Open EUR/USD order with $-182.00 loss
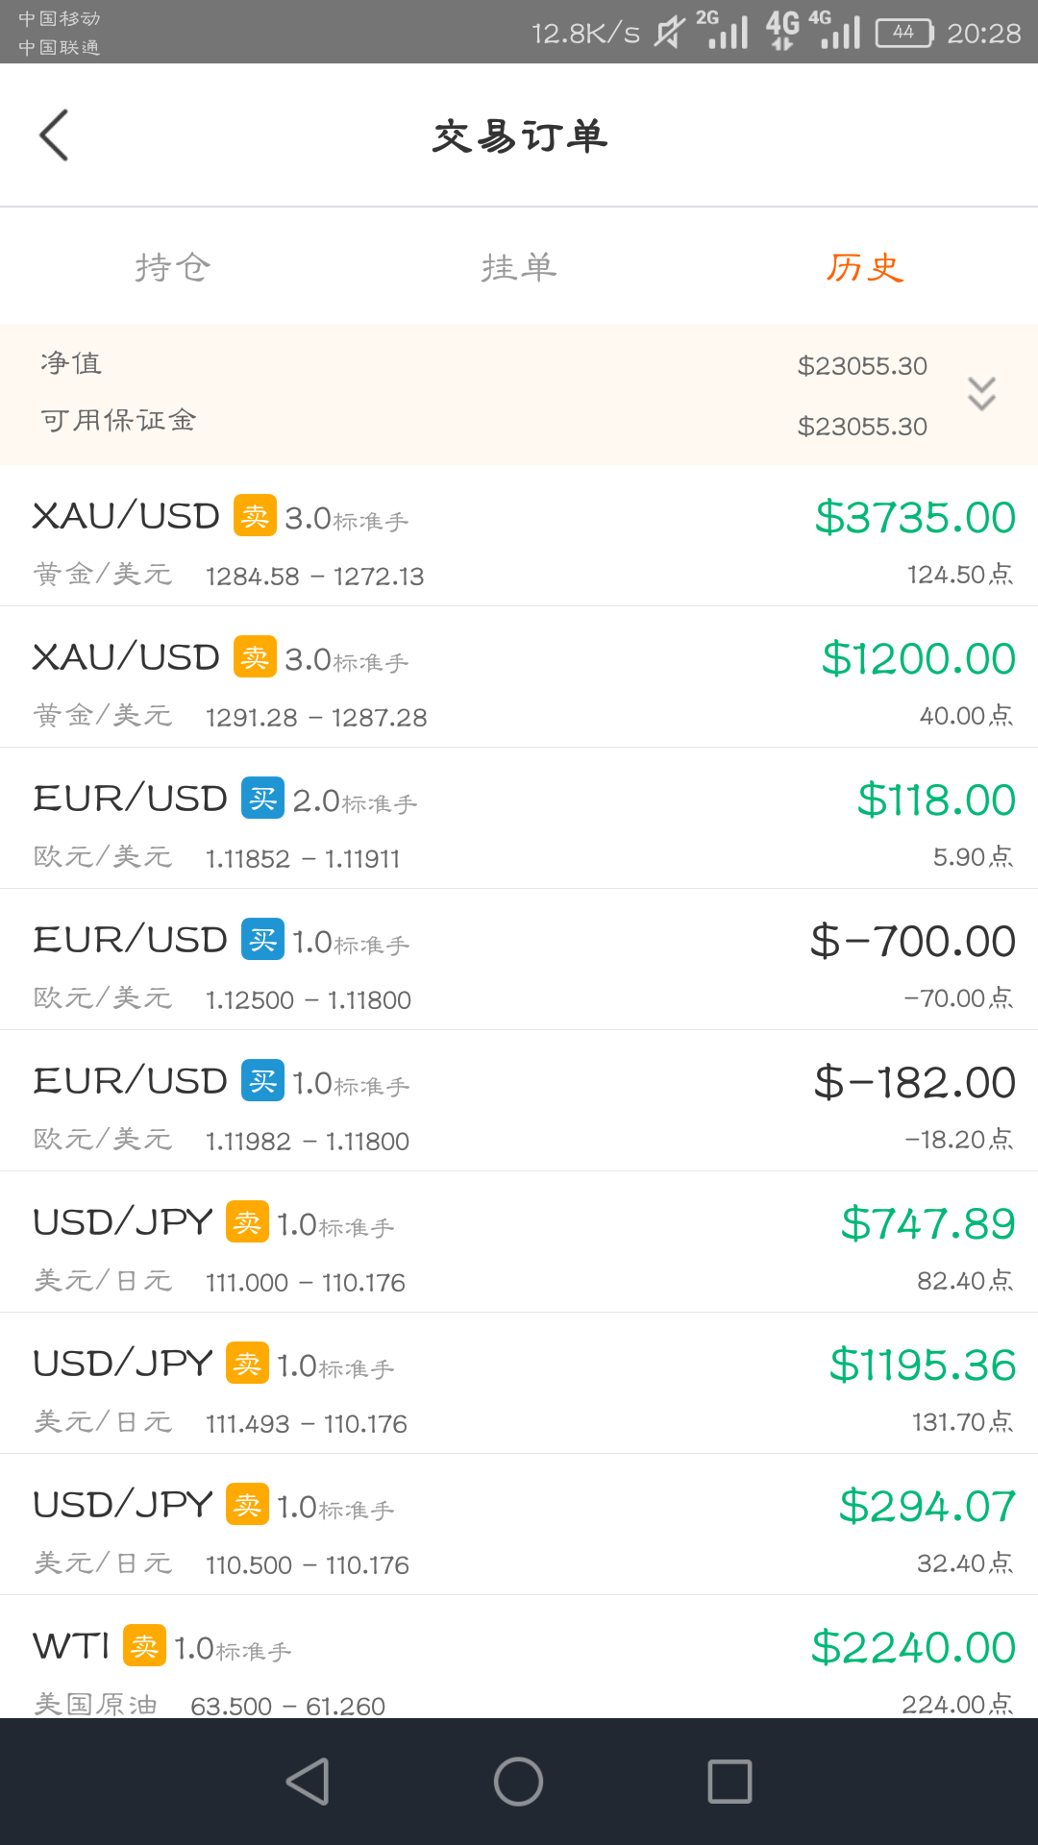Image resolution: width=1038 pixels, height=1845 pixels. coord(519,1101)
